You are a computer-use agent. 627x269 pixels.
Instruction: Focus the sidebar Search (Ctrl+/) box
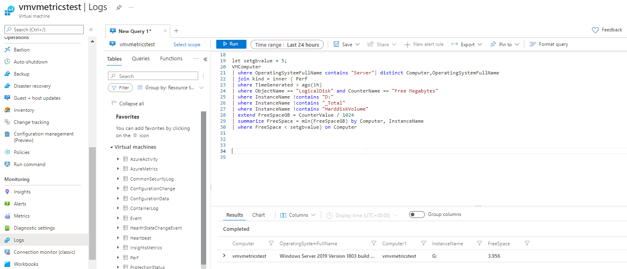tap(44, 30)
